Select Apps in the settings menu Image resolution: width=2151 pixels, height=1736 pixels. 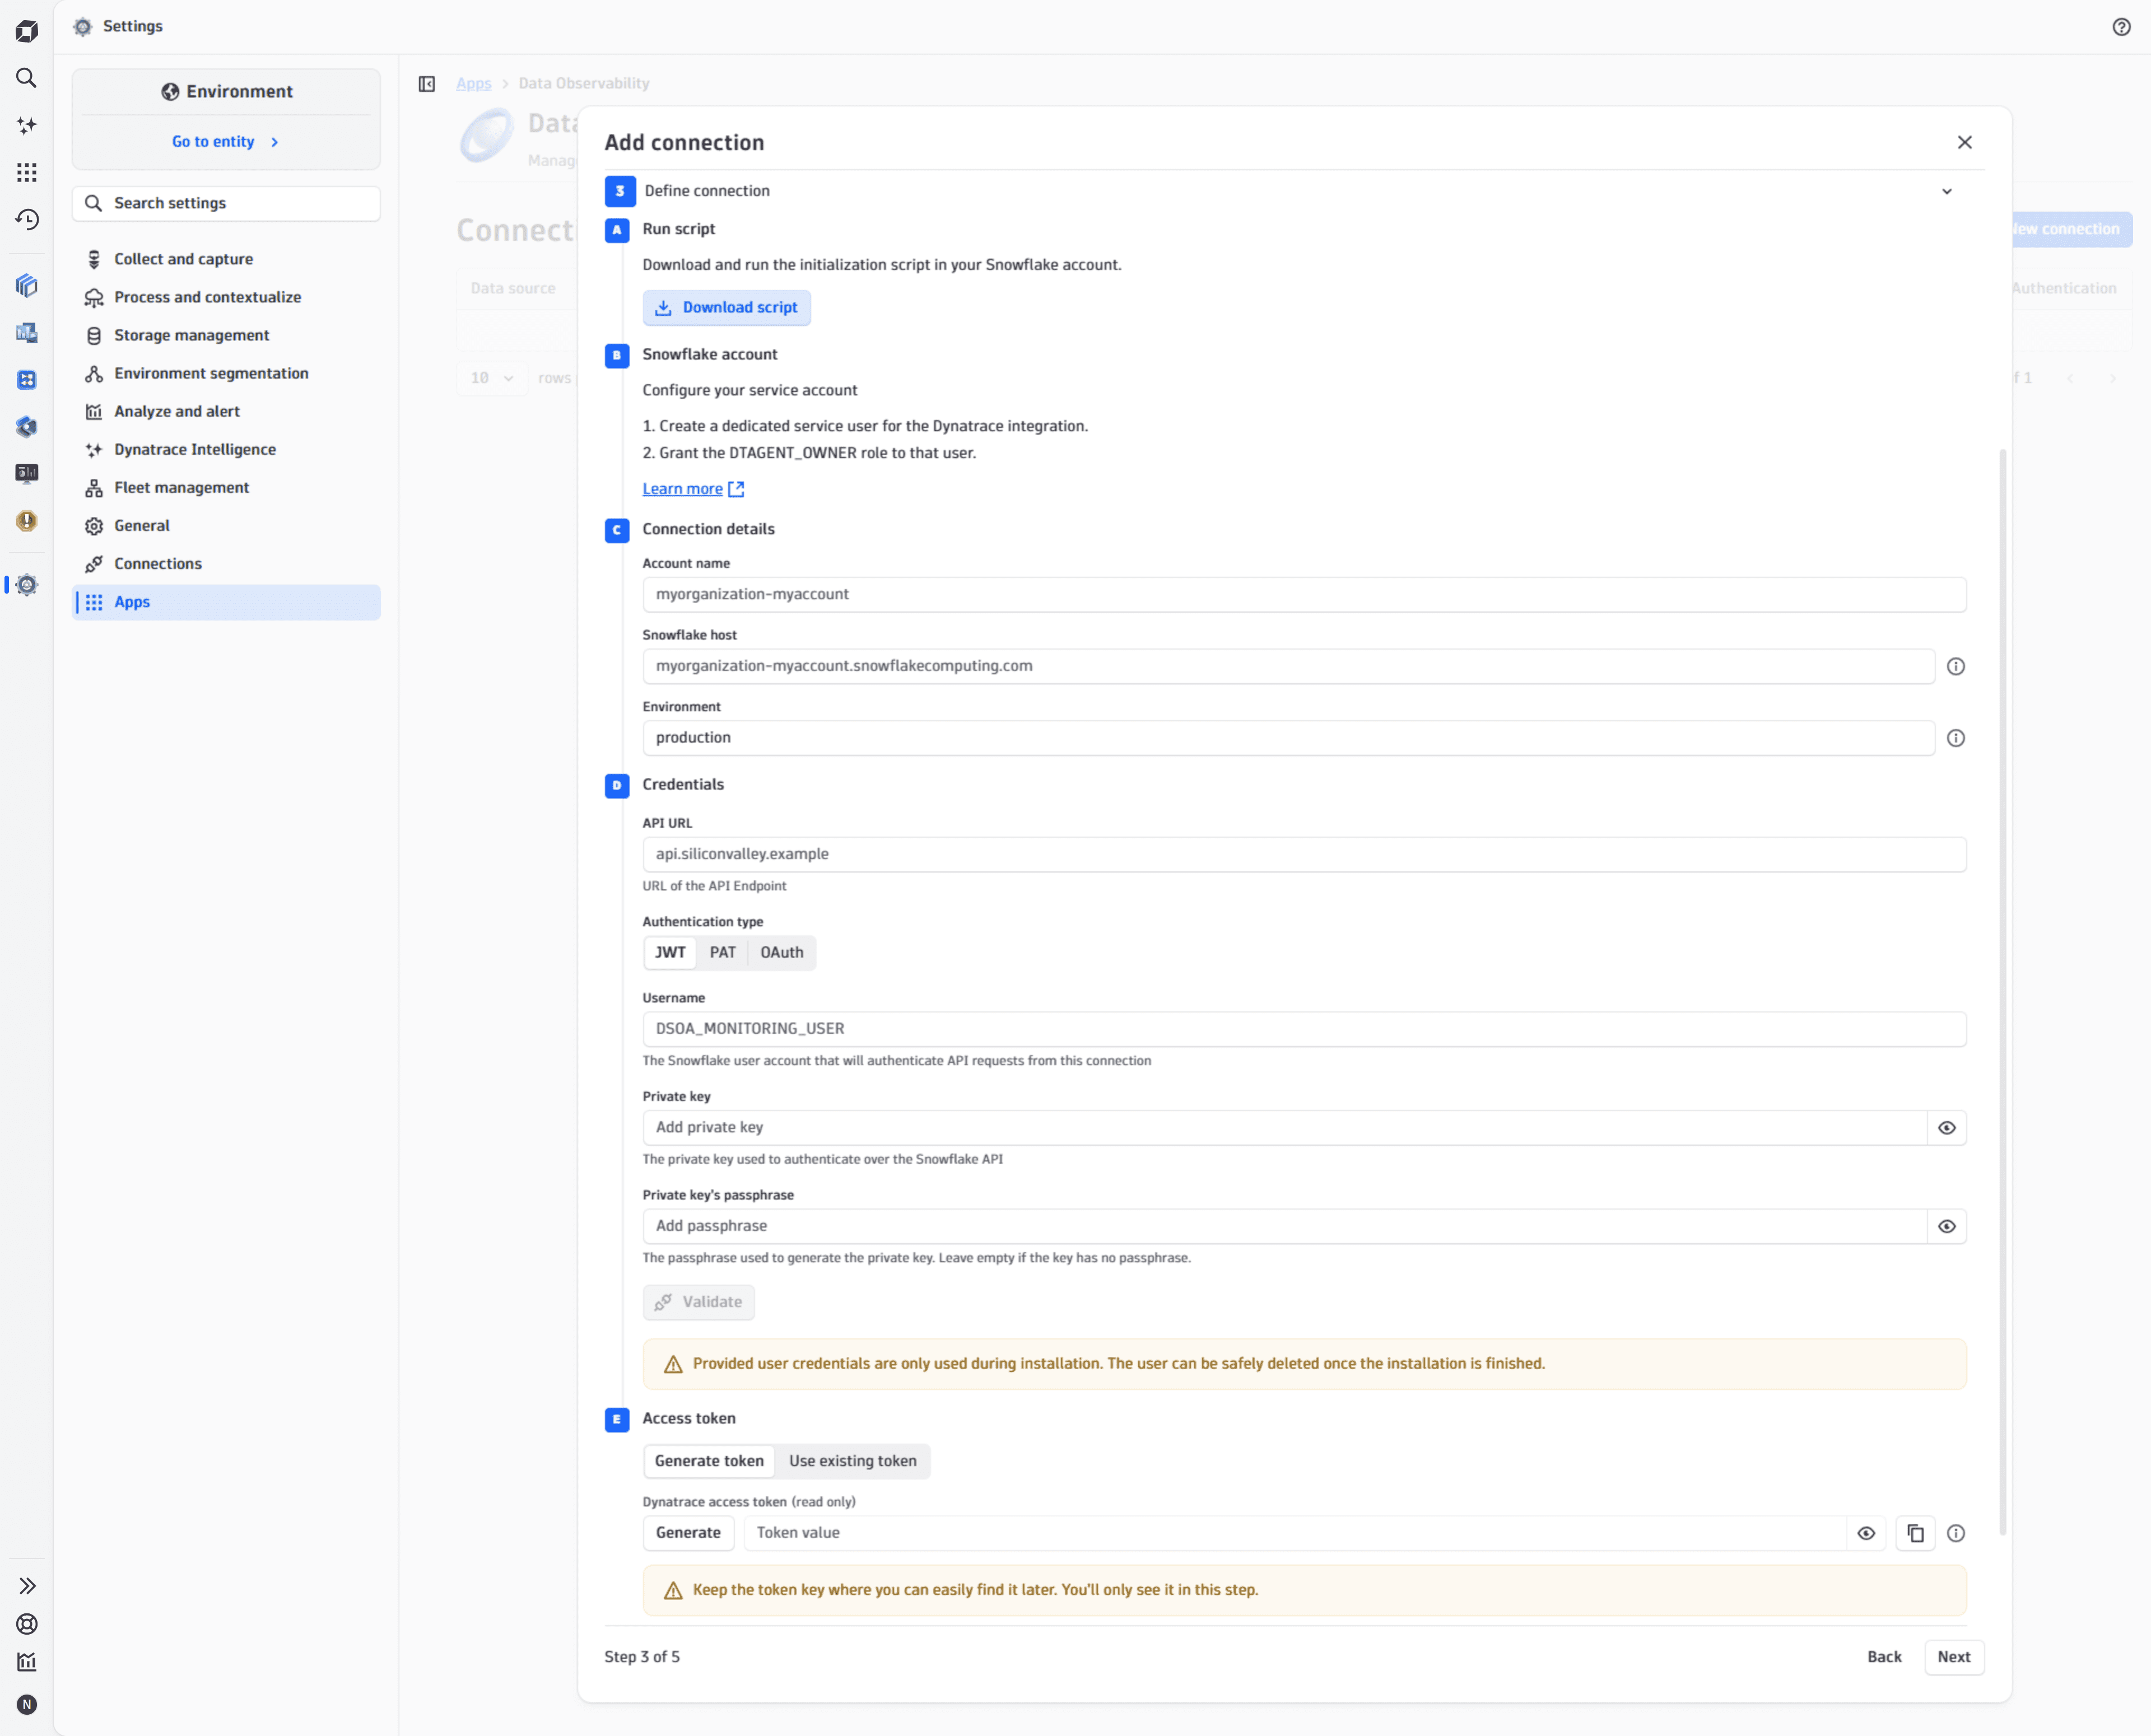point(227,602)
